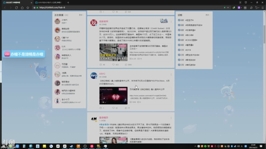Open topic #单机游戏#
The width and height of the screenshot is (266, 149).
pos(190,65)
